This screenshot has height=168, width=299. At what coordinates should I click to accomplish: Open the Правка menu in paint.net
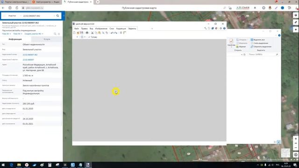pyautogui.click(x=84, y=28)
